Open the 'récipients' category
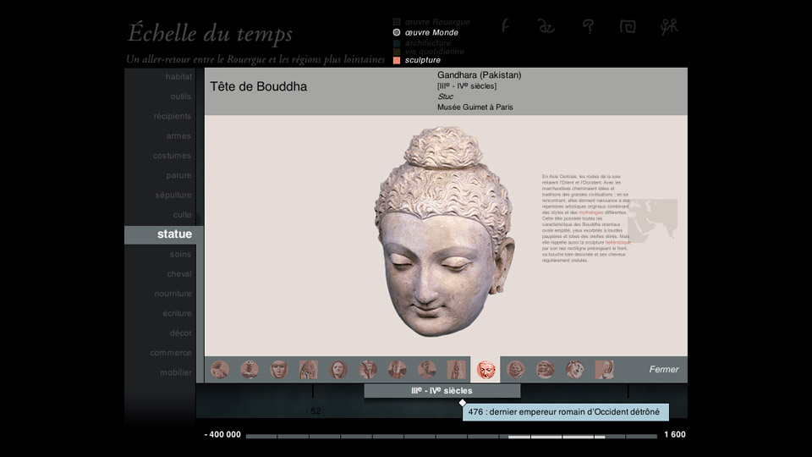Screen dimensions: 812x457 pos(172,116)
